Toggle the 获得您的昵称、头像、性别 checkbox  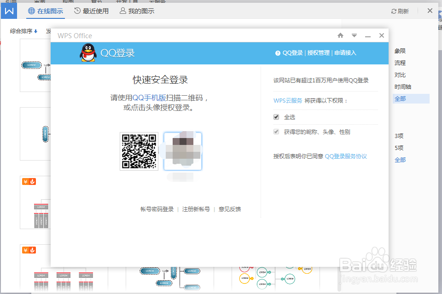pos(276,132)
